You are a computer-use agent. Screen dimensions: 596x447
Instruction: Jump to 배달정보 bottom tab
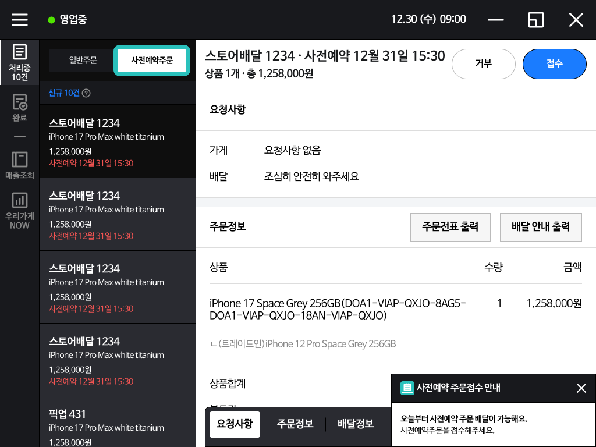[x=356, y=424]
